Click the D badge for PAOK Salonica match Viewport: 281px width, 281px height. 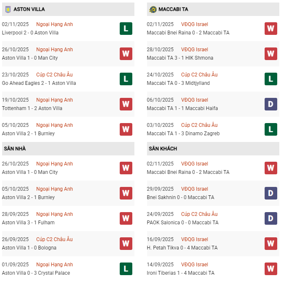click(270, 218)
